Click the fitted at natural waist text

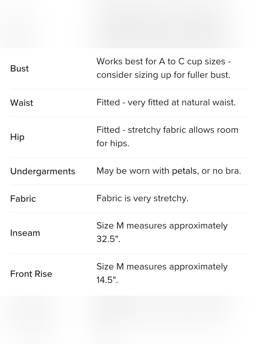click(166, 102)
